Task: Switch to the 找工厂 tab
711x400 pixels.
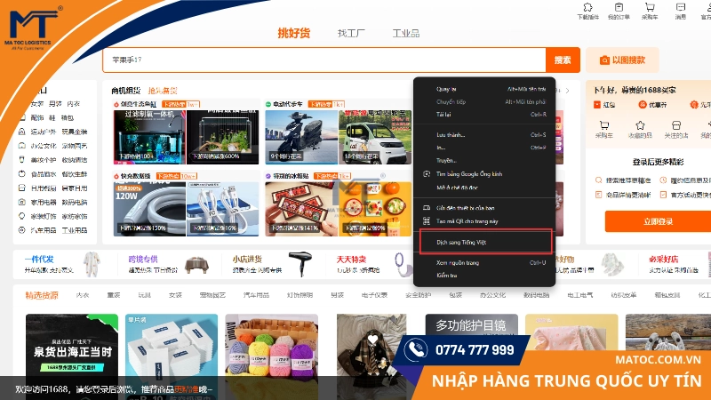Action: tap(351, 33)
